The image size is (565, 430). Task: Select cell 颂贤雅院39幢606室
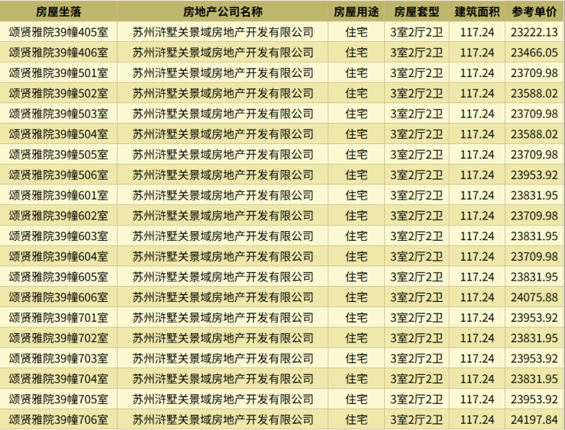58,297
